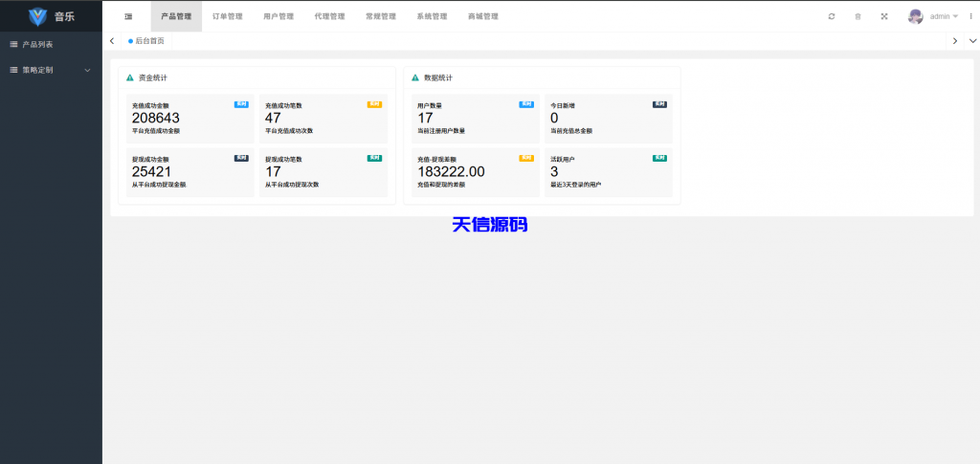The height and width of the screenshot is (464, 980).
Task: Click the trash clear-cache icon
Action: point(857,17)
